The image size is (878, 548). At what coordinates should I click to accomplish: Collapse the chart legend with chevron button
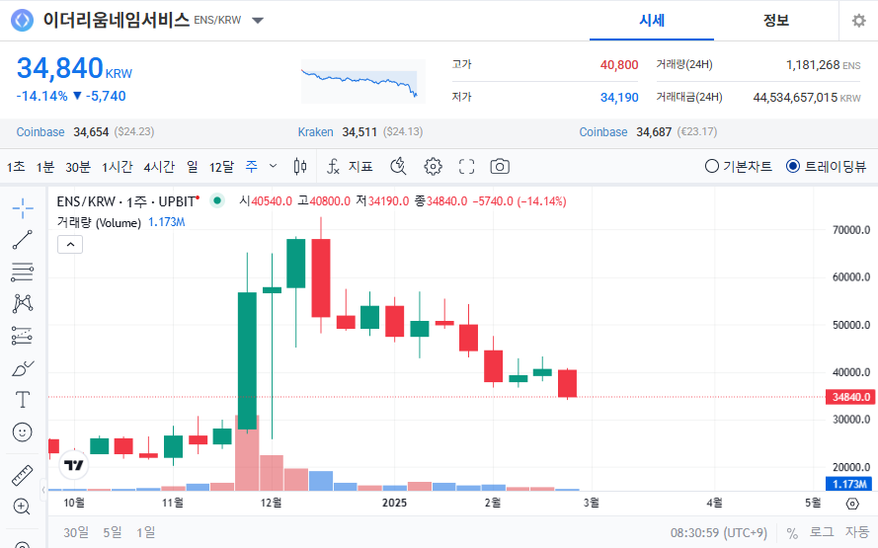70,245
